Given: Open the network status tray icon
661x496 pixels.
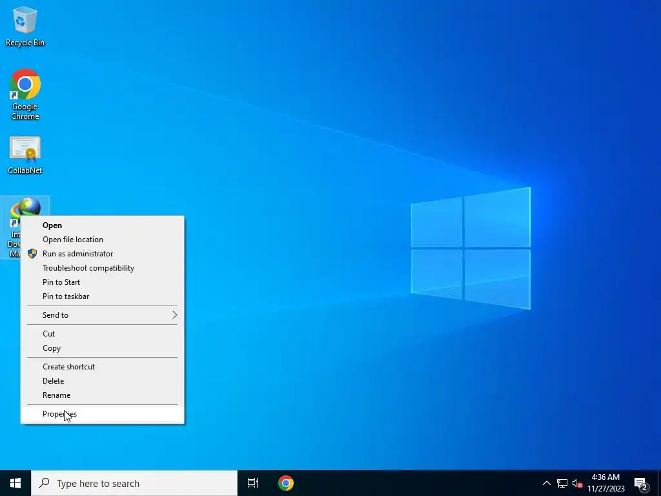Looking at the screenshot, I should 562,483.
